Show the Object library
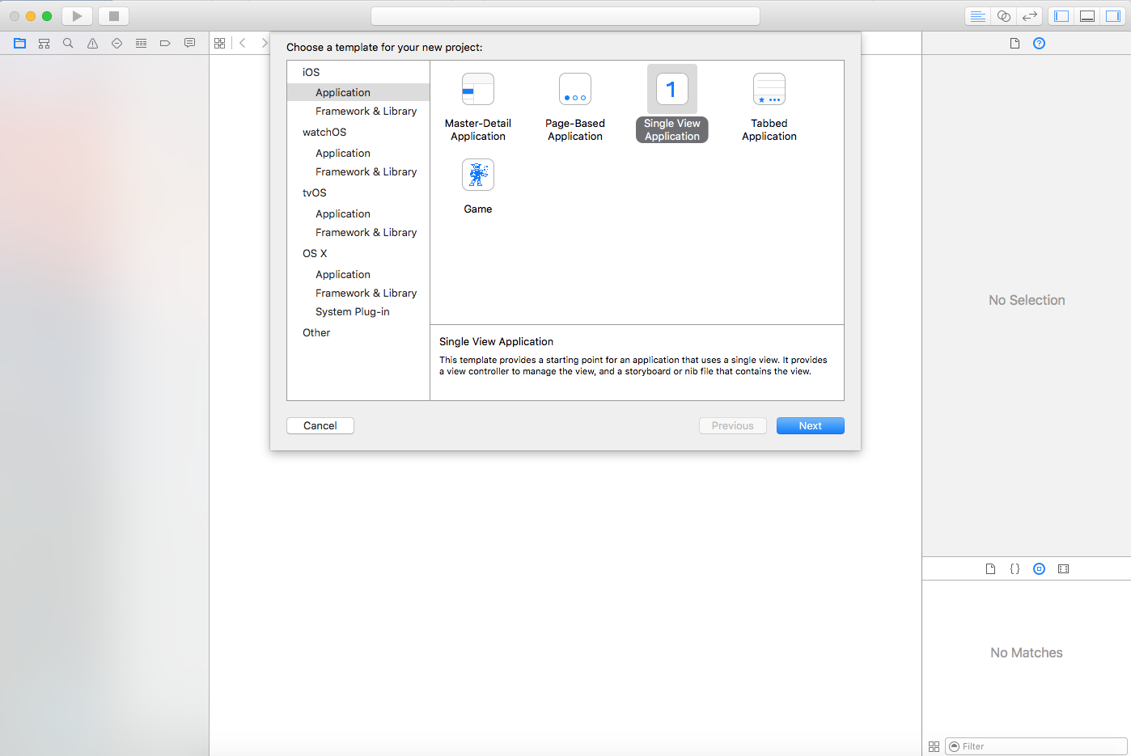 (x=1039, y=568)
